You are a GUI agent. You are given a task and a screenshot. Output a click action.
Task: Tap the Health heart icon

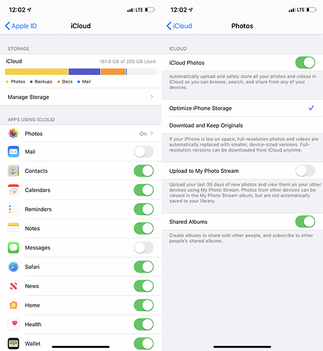[x=13, y=324]
